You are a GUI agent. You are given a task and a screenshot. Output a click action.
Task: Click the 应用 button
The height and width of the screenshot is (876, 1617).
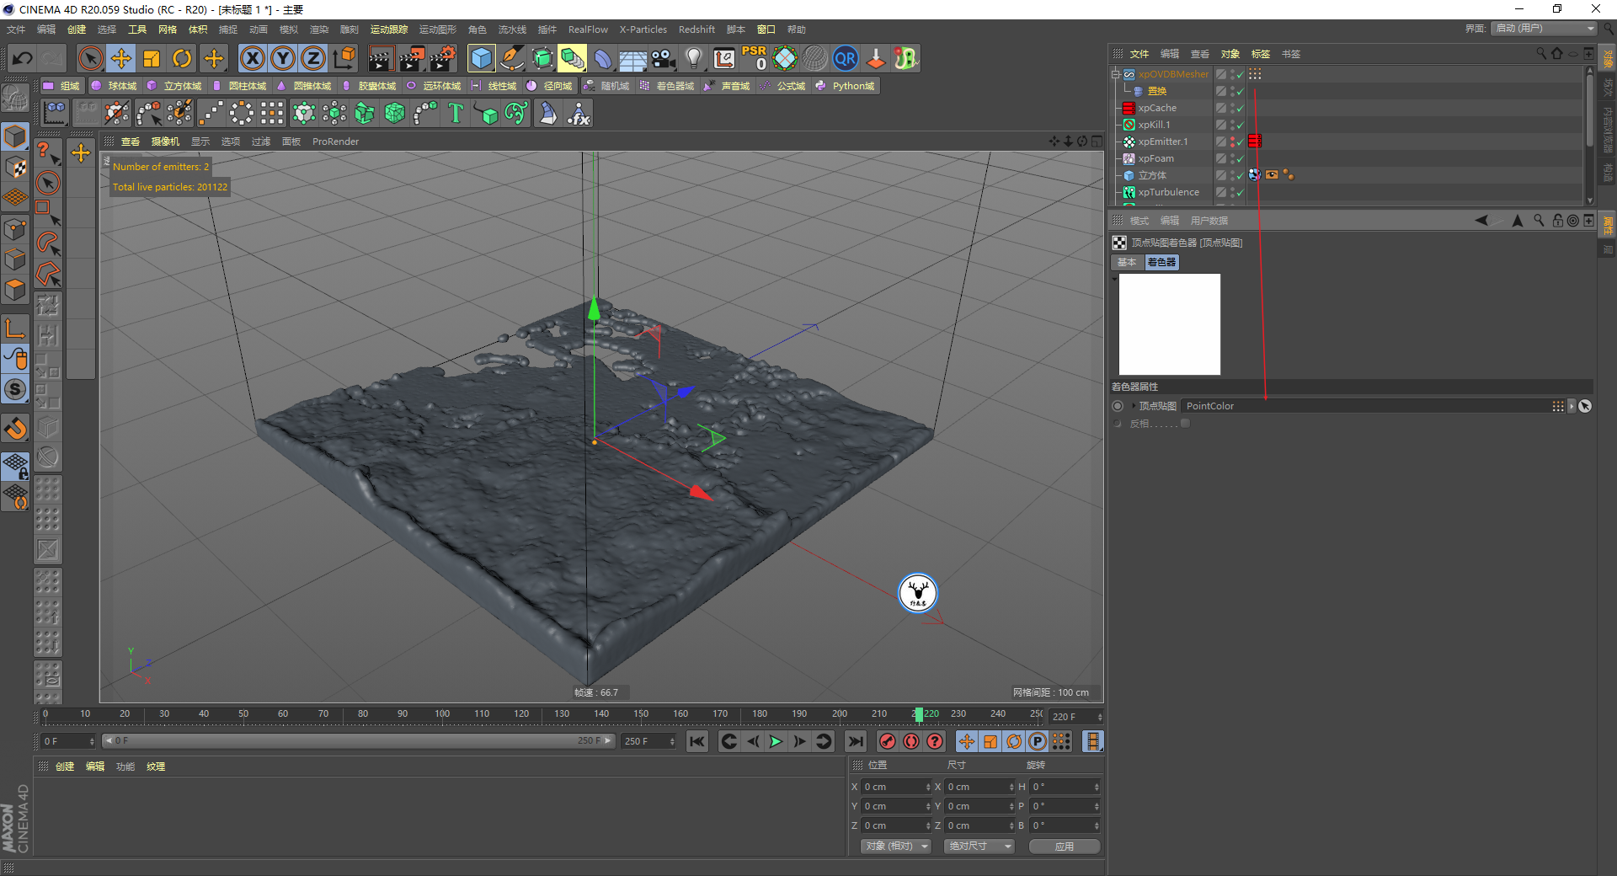click(1064, 846)
